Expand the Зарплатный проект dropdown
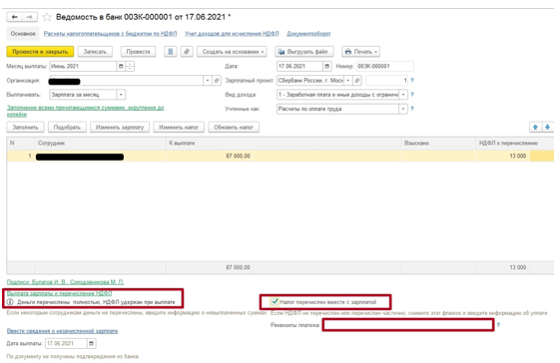This screenshot has height=363, width=560. (x=348, y=81)
